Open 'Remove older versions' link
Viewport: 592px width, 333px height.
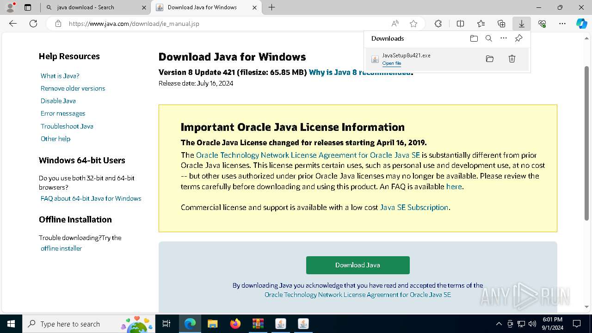click(x=73, y=88)
